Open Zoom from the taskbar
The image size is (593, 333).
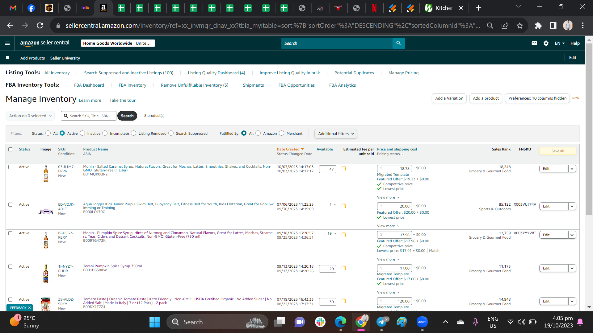pyautogui.click(x=422, y=322)
